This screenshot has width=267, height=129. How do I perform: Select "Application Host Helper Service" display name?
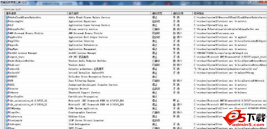(88, 37)
